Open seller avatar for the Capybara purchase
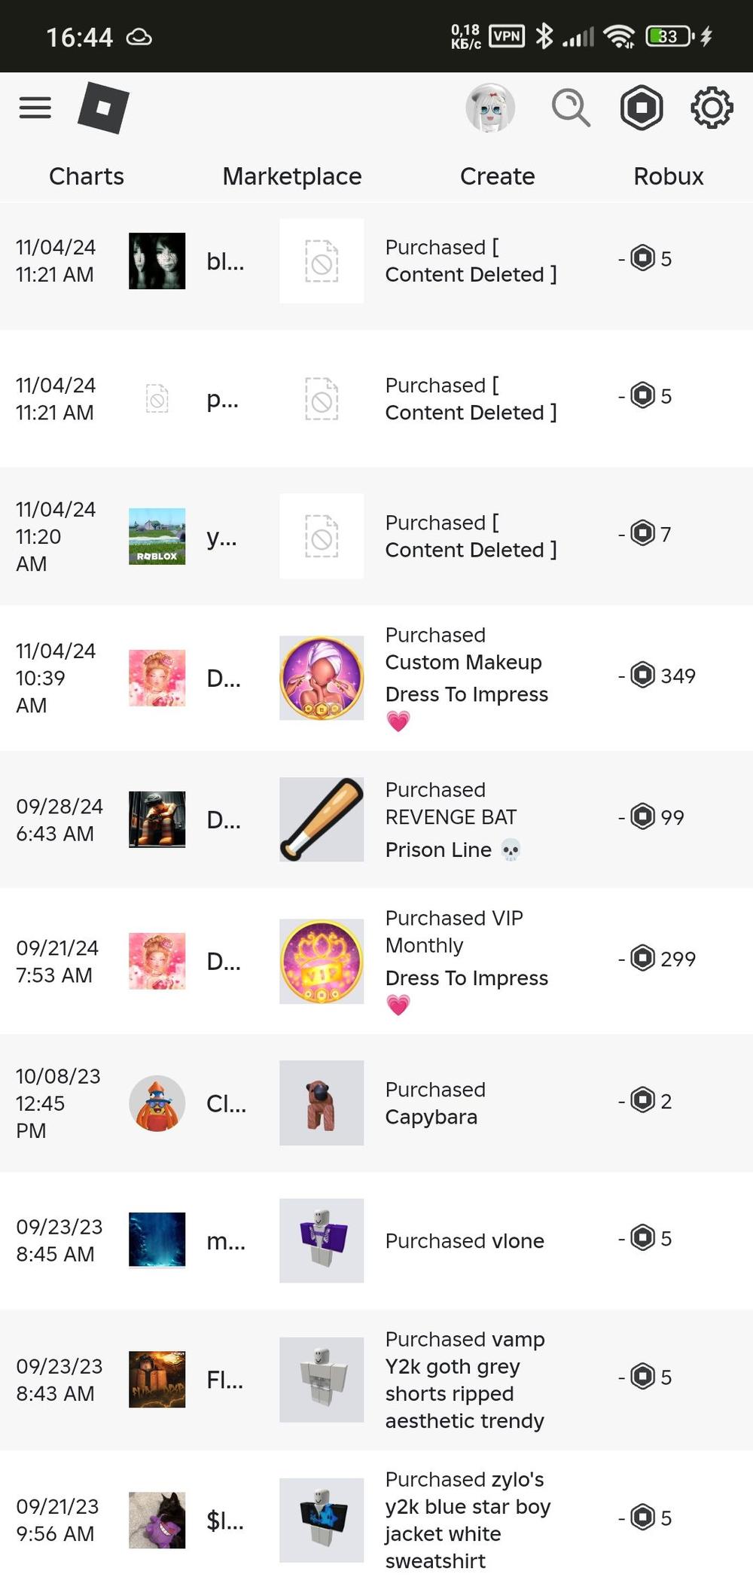Image resolution: width=753 pixels, height=1583 pixels. [157, 1103]
